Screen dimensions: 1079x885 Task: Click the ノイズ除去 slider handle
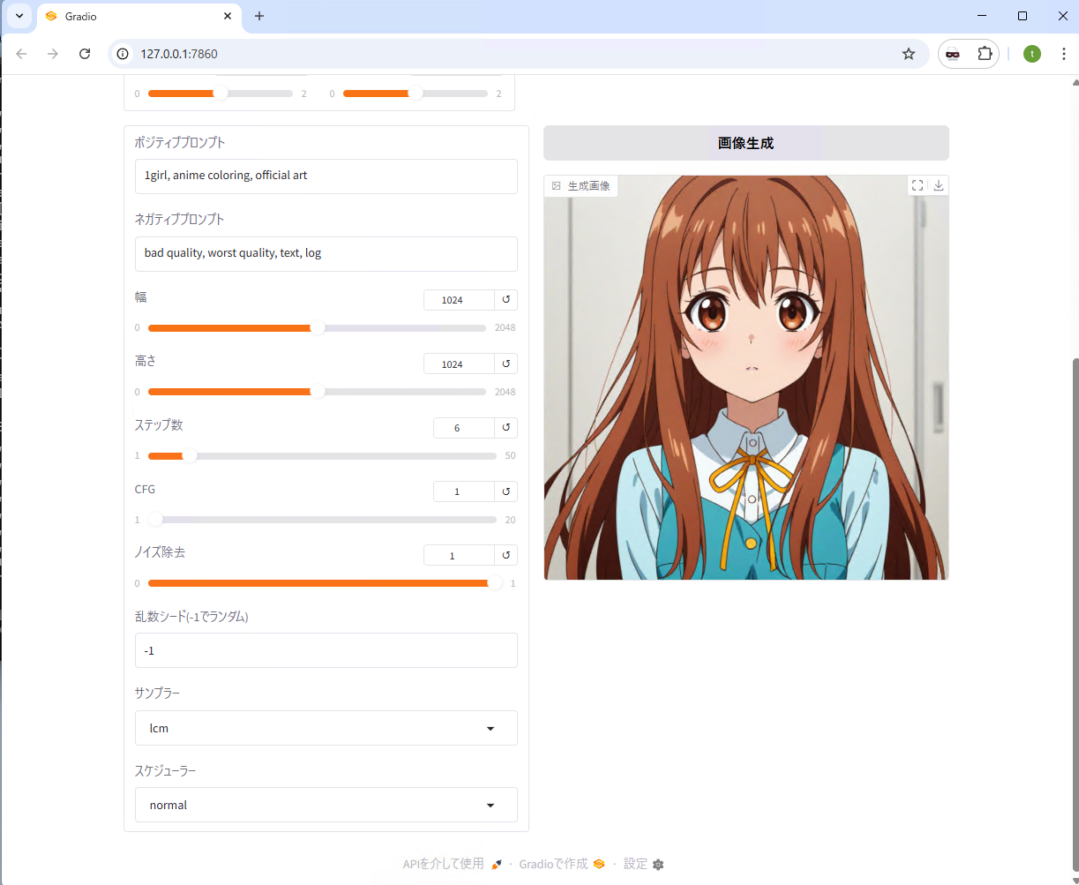(x=495, y=583)
